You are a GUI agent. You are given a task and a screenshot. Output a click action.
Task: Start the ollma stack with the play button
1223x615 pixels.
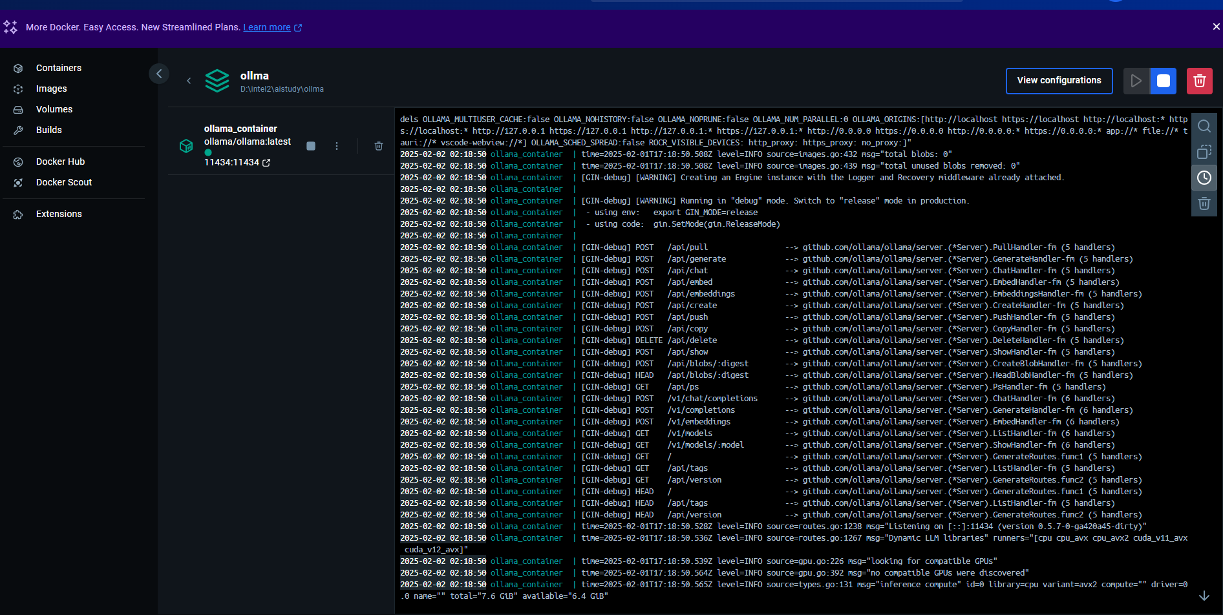click(x=1136, y=81)
